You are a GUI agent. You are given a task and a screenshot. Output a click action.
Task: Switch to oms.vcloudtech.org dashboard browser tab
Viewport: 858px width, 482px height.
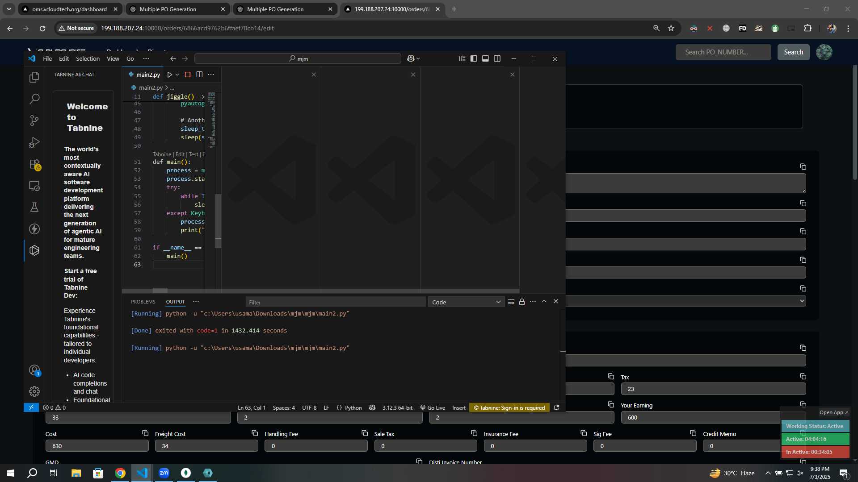(69, 9)
